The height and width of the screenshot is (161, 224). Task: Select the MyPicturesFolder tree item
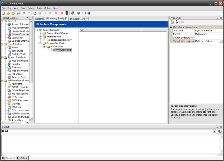(x=63, y=50)
